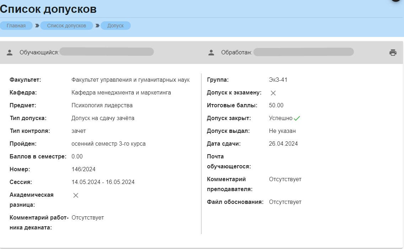This screenshot has width=404, height=249.
Task: Click the blurred student name after Обучающийся
Action: 107,52
